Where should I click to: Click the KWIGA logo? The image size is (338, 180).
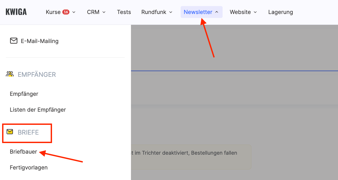tap(16, 12)
